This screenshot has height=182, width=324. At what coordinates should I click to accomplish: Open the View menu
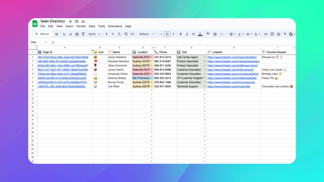59,26
